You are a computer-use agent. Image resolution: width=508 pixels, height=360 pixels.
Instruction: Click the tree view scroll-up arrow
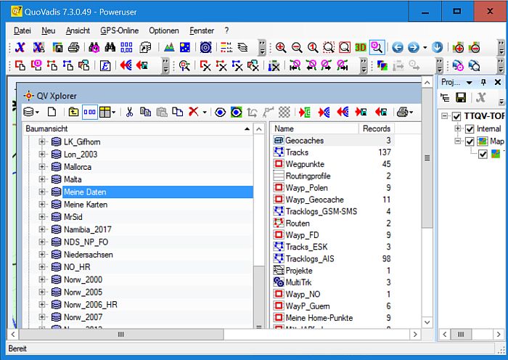click(259, 129)
